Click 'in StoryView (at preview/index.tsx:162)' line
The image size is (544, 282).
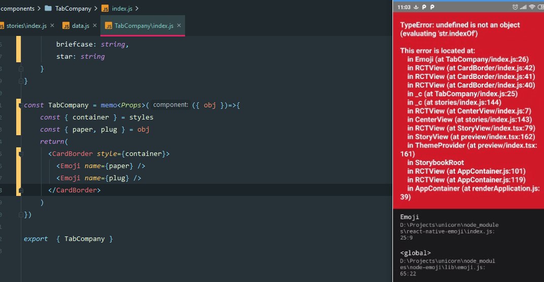click(x=471, y=137)
